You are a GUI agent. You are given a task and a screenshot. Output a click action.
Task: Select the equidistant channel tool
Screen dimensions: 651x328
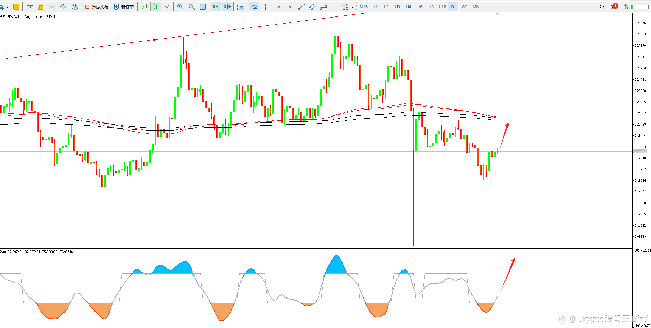click(312, 7)
